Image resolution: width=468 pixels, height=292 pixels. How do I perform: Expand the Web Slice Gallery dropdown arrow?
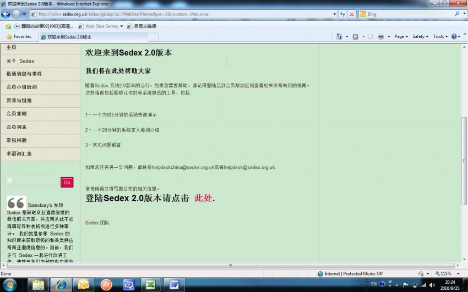coord(122,26)
